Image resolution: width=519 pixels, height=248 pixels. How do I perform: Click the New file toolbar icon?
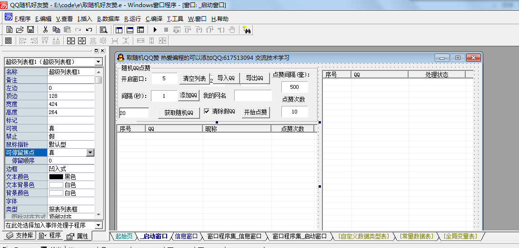[10, 30]
